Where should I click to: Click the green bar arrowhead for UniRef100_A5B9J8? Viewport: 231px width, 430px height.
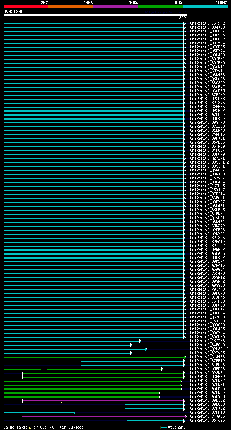tap(159, 397)
